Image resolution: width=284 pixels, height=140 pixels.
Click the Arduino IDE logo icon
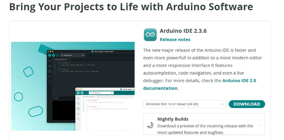click(150, 35)
